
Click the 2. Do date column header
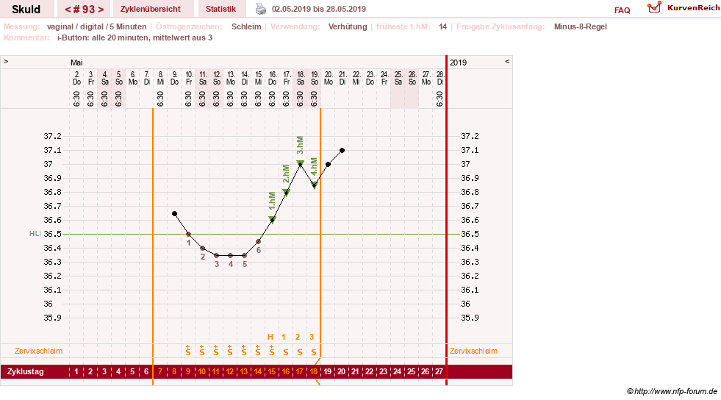(76, 78)
